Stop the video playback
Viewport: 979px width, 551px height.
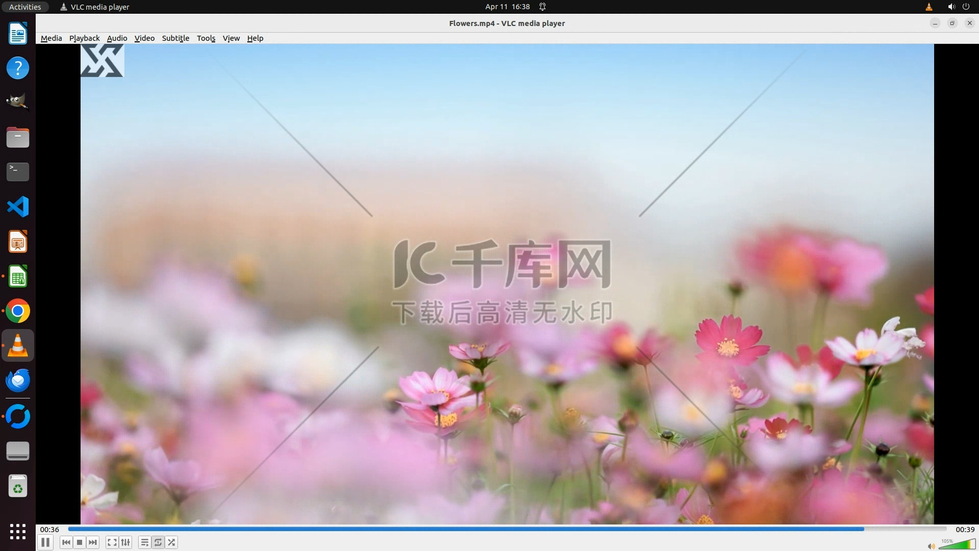(80, 542)
